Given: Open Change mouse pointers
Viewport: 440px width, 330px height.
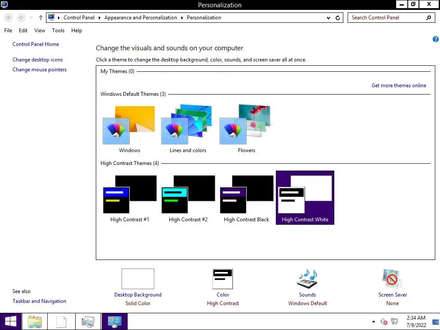Looking at the screenshot, I should tap(40, 69).
